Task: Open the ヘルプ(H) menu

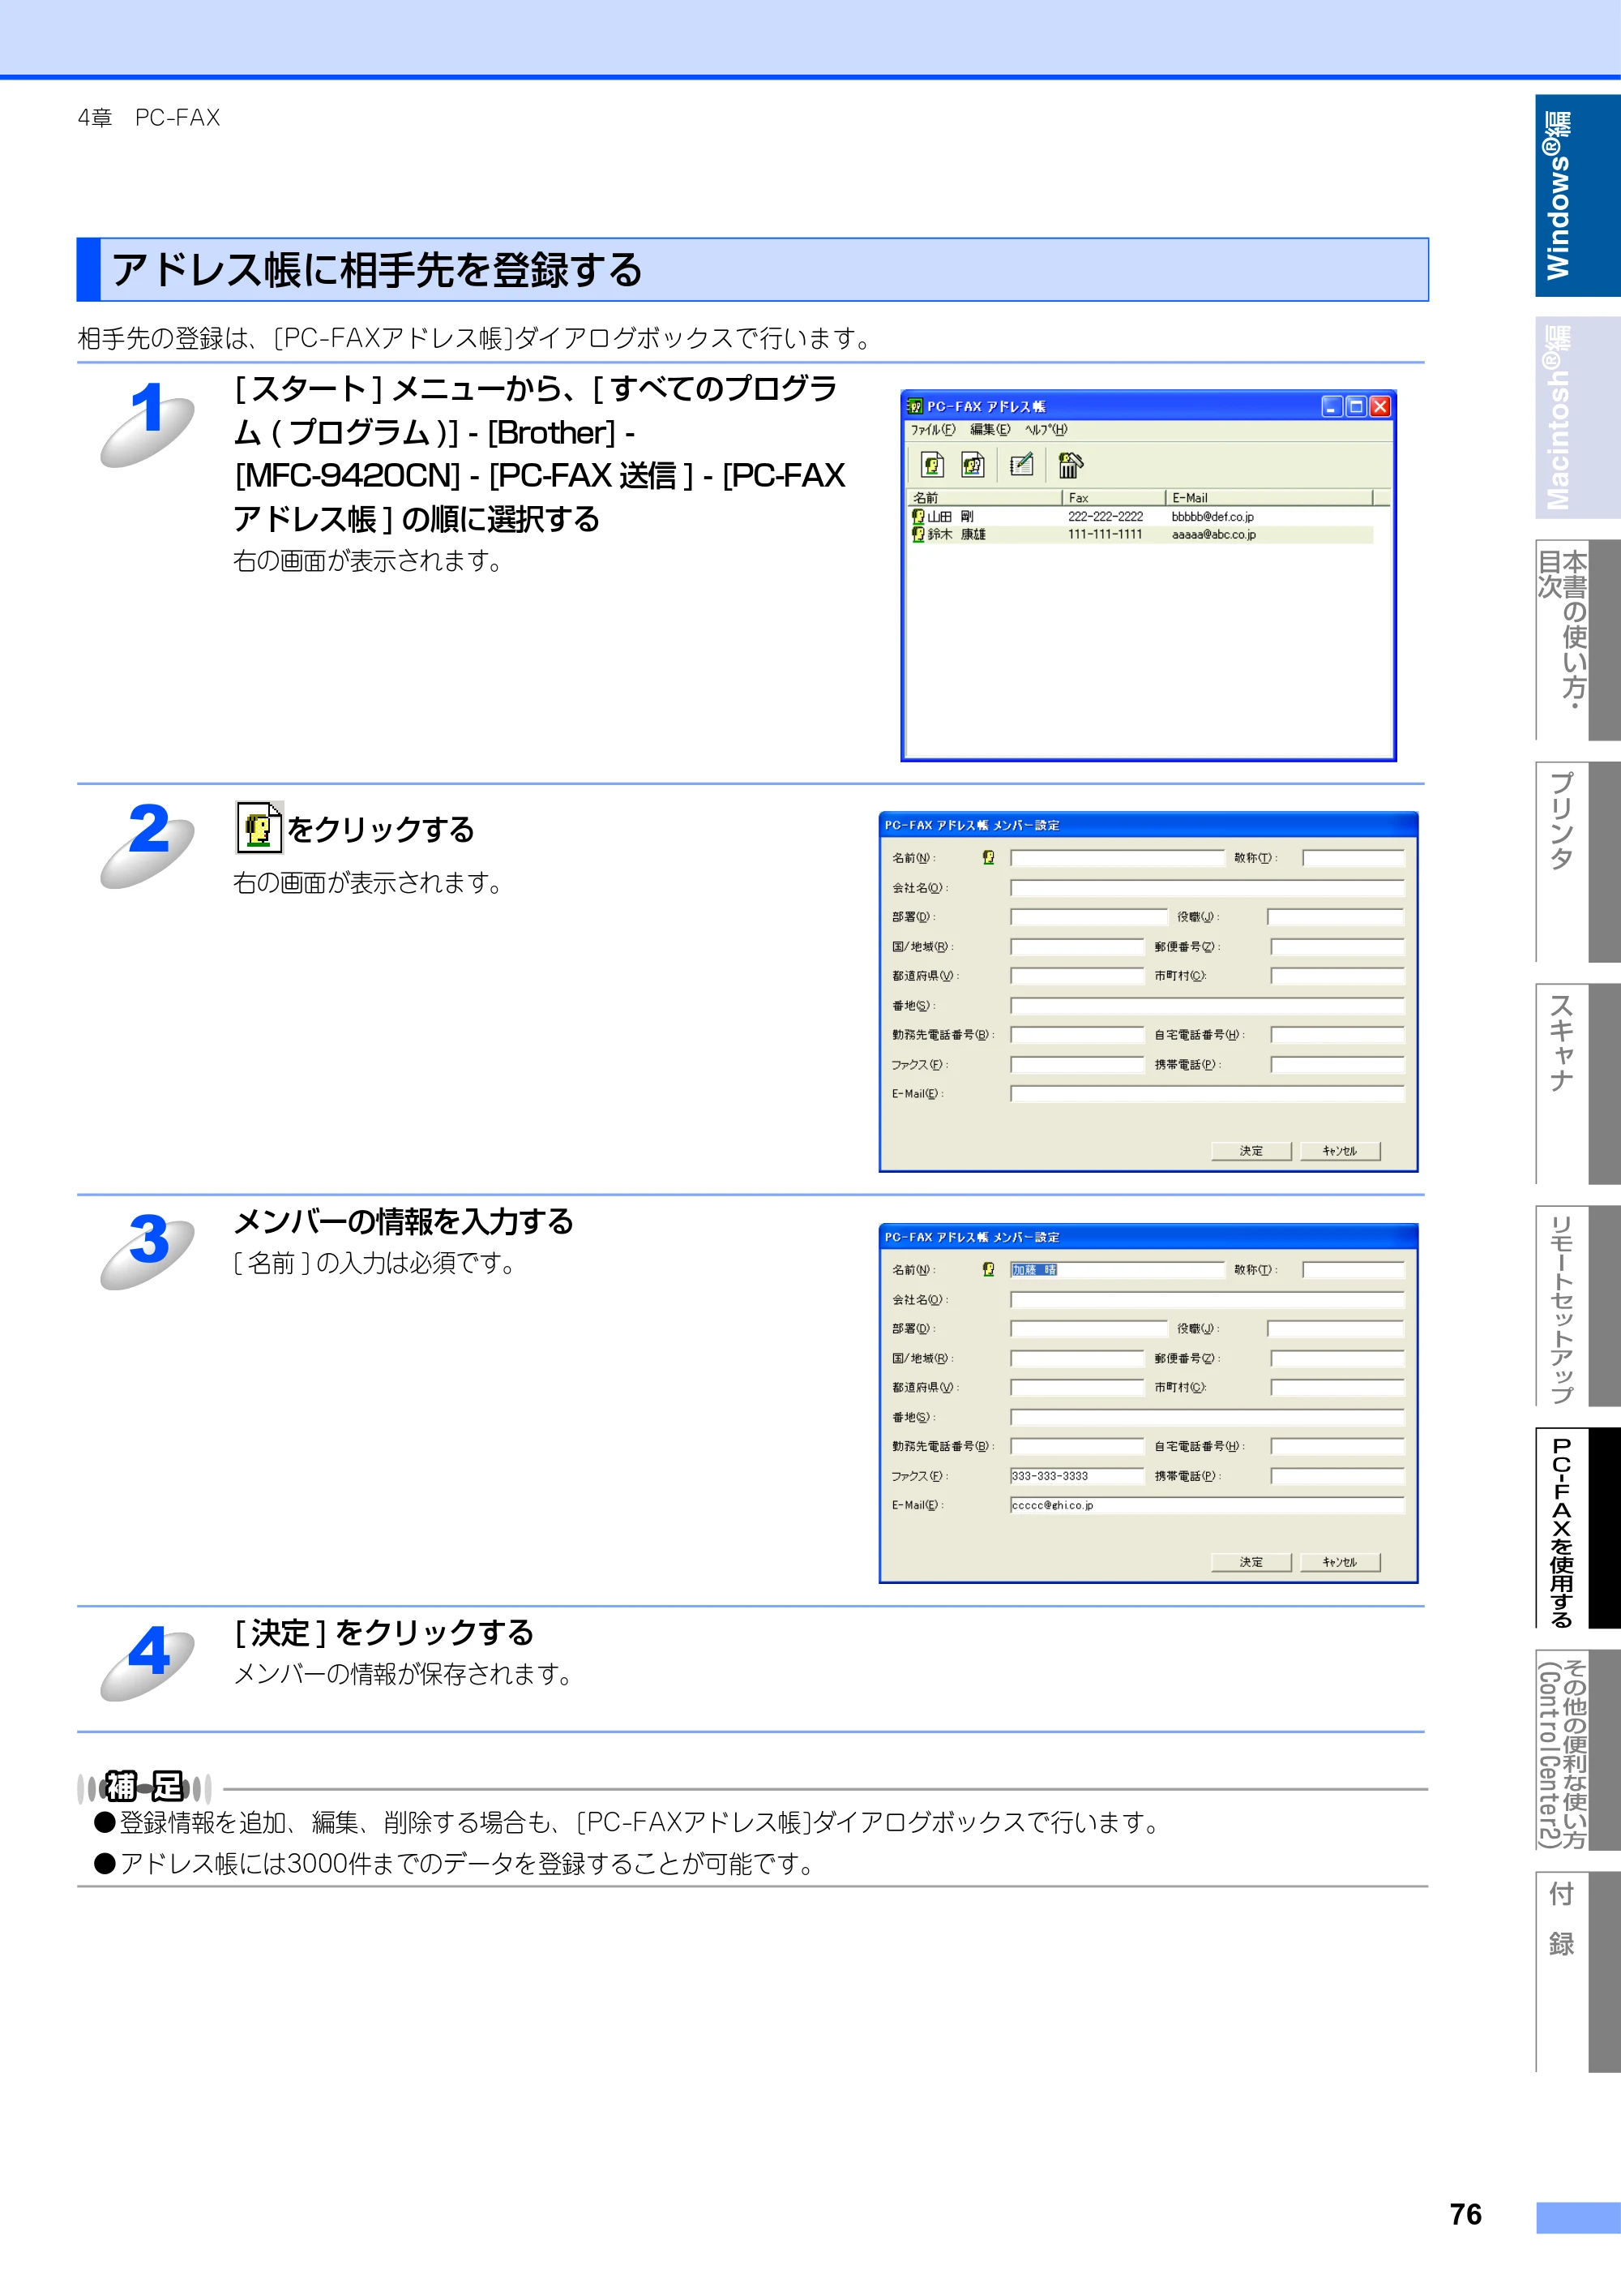Action: coord(1046,430)
